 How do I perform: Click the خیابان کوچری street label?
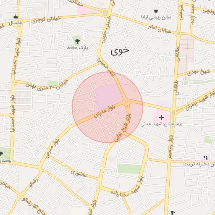[46, 20]
